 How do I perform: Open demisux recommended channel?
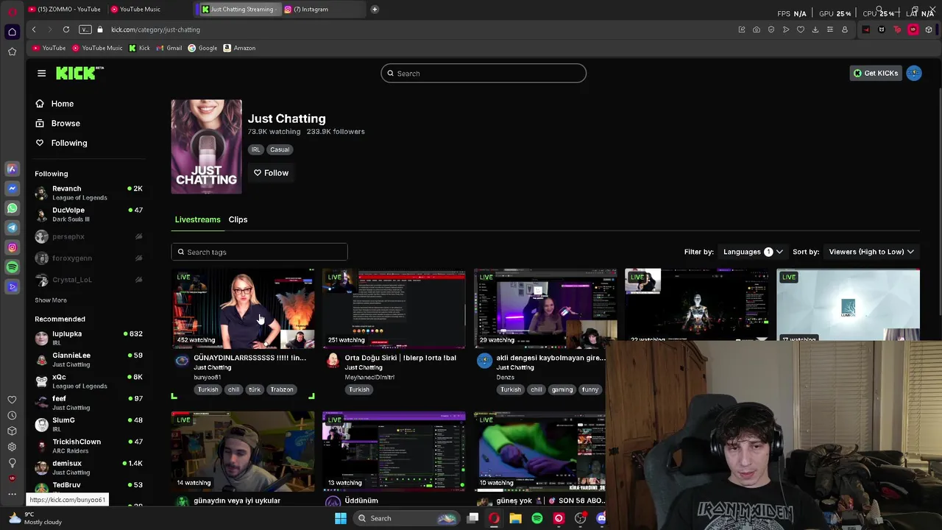[x=88, y=467]
